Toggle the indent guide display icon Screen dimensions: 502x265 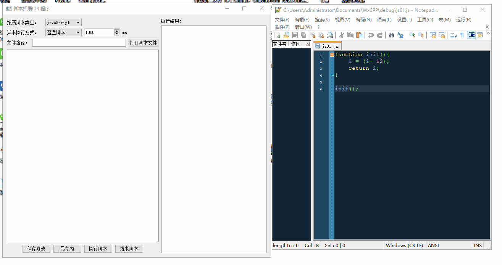[471, 35]
